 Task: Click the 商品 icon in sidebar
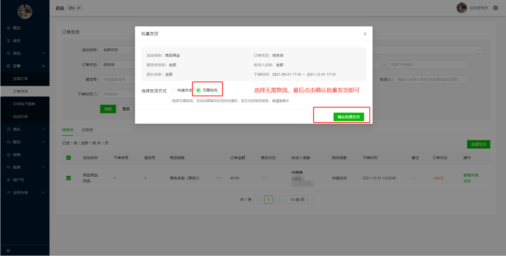click(x=9, y=53)
